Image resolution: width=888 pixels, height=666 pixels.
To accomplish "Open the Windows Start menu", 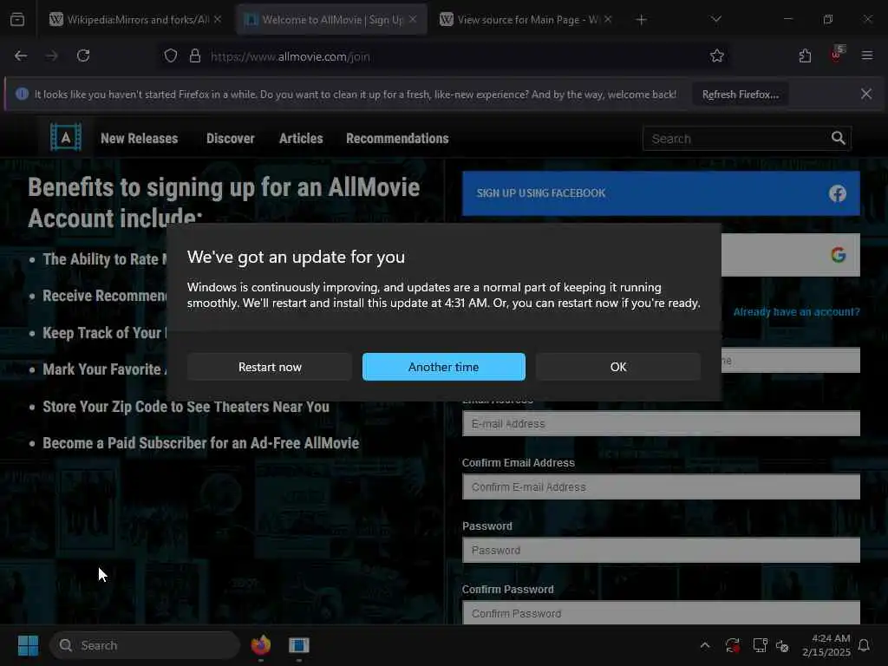I will click(x=28, y=645).
